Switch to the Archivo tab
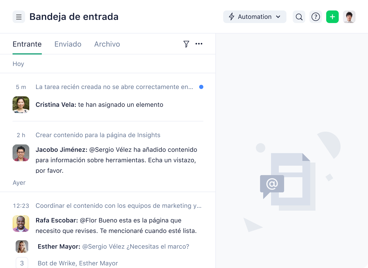This screenshot has width=368, height=268. tap(107, 44)
